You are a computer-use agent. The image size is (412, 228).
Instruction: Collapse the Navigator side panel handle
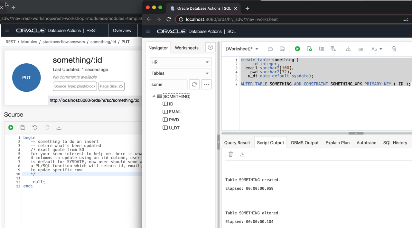(219, 142)
